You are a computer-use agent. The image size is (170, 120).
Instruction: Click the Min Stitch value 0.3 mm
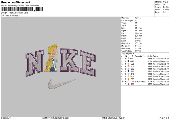point(138,46)
